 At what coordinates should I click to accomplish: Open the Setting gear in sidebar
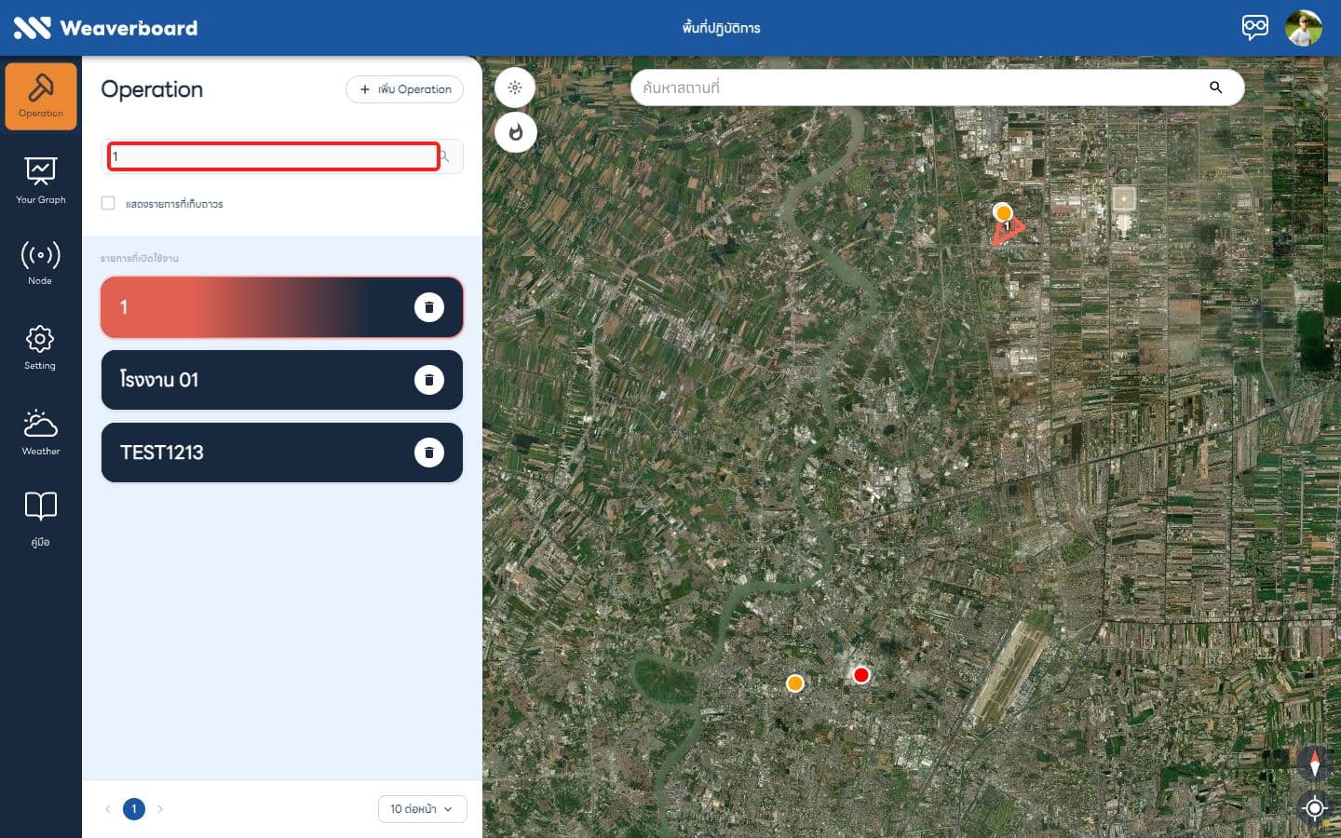[x=40, y=347]
